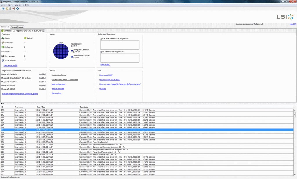297x179 pixels.
Task: Select log row 273 at 14:00:29
Action: (x=147, y=110)
